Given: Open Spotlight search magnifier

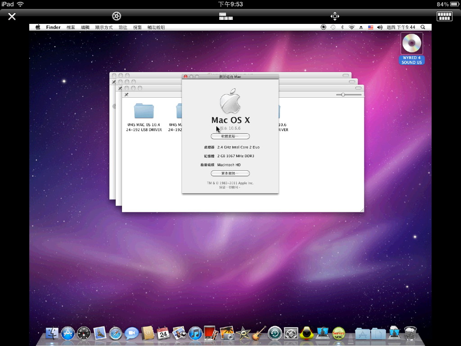Looking at the screenshot, I should coord(423,27).
